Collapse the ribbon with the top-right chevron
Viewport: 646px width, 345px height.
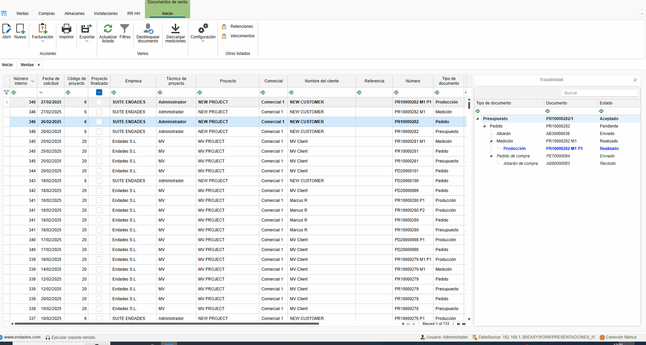tap(642, 14)
